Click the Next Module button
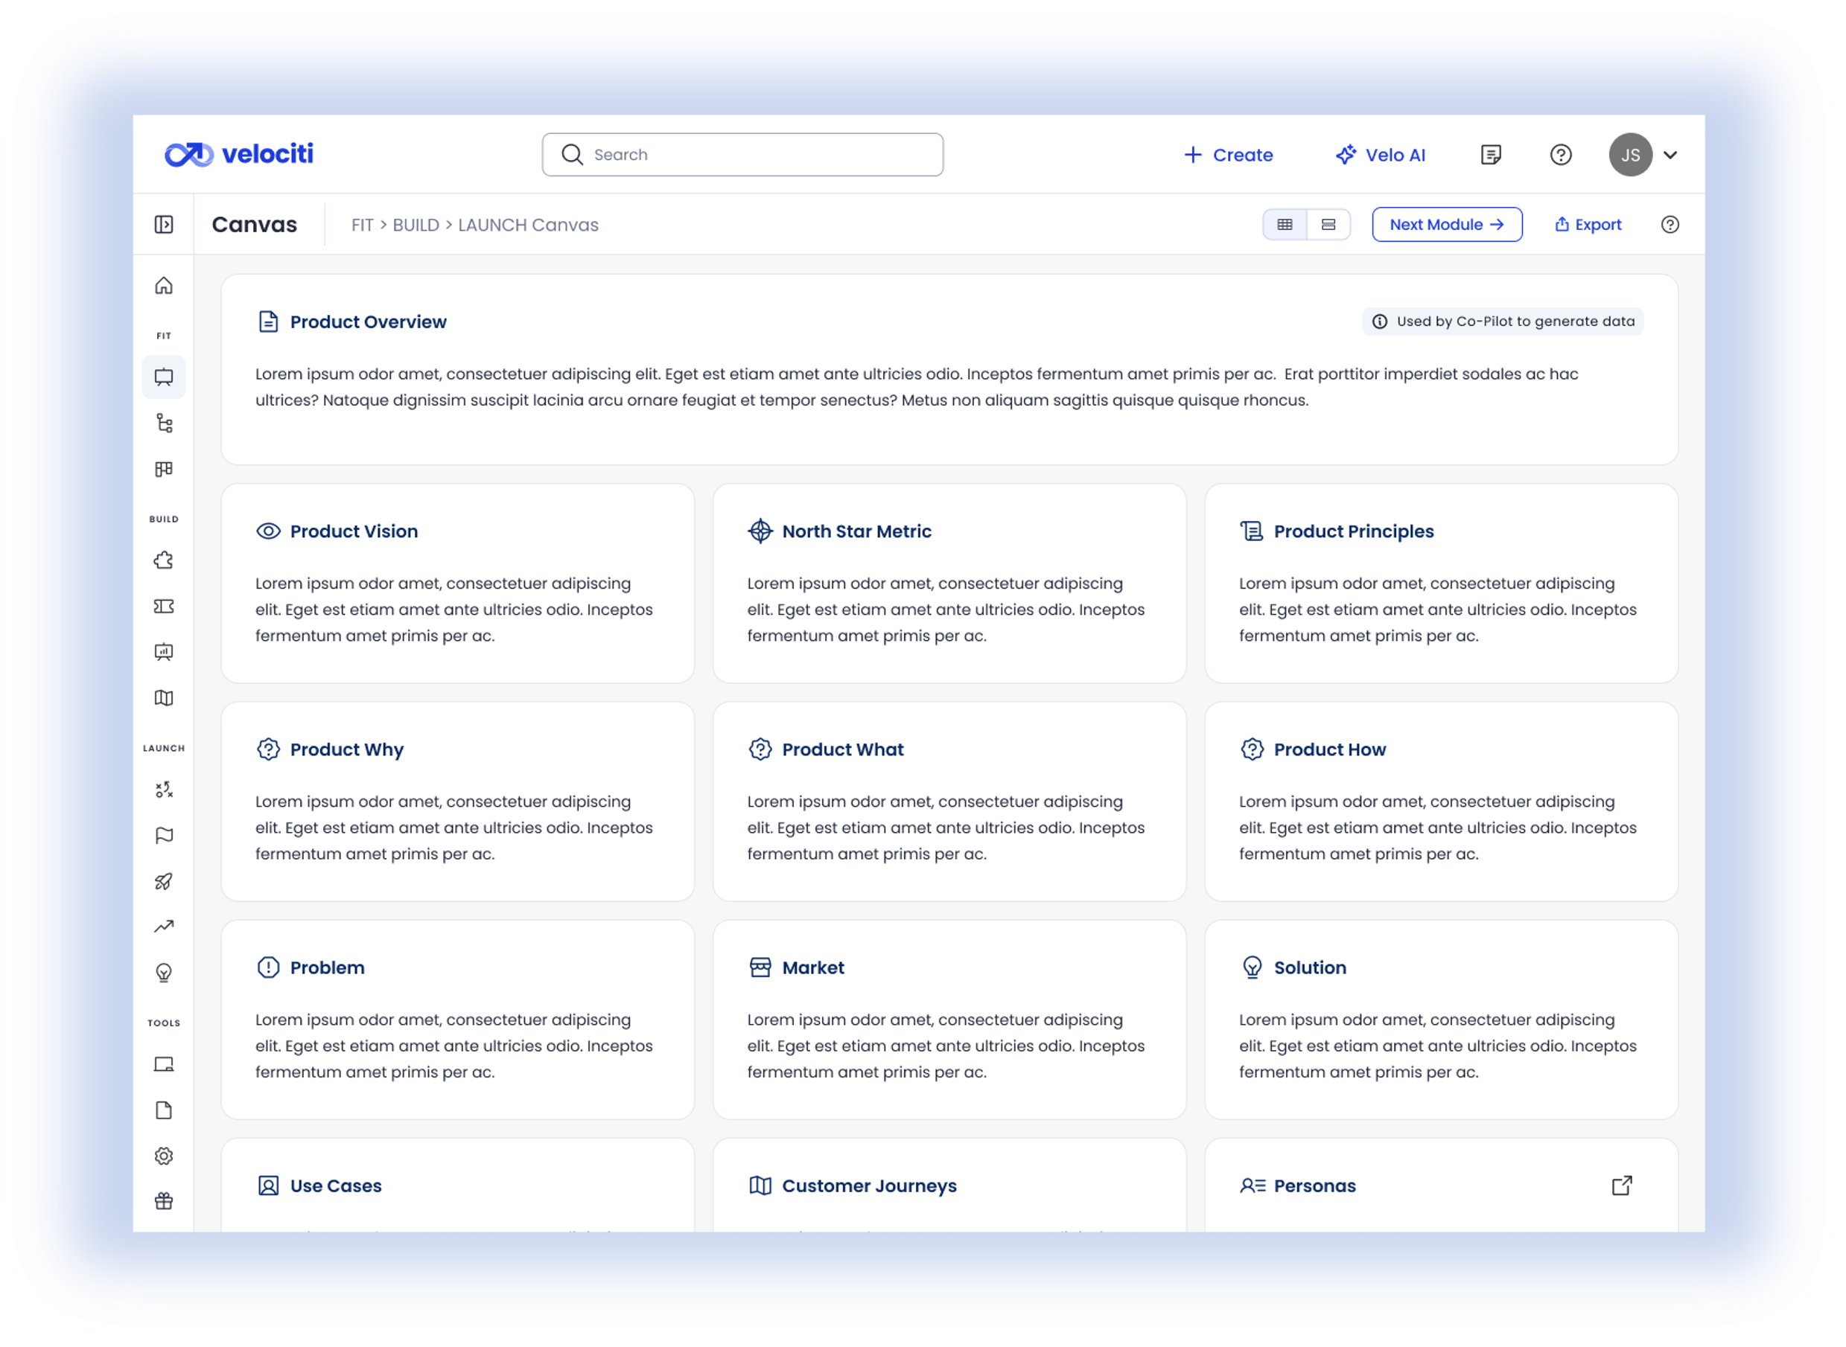This screenshot has width=1846, height=1347. pyautogui.click(x=1446, y=225)
